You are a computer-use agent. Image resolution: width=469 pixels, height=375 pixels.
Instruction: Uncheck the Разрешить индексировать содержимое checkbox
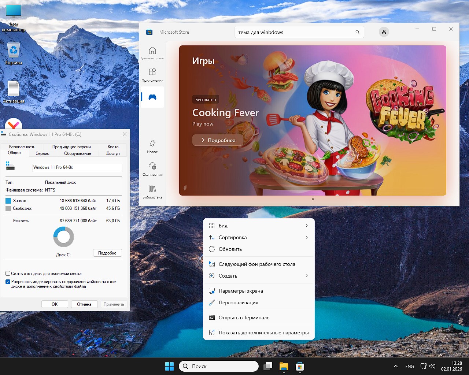pos(8,282)
